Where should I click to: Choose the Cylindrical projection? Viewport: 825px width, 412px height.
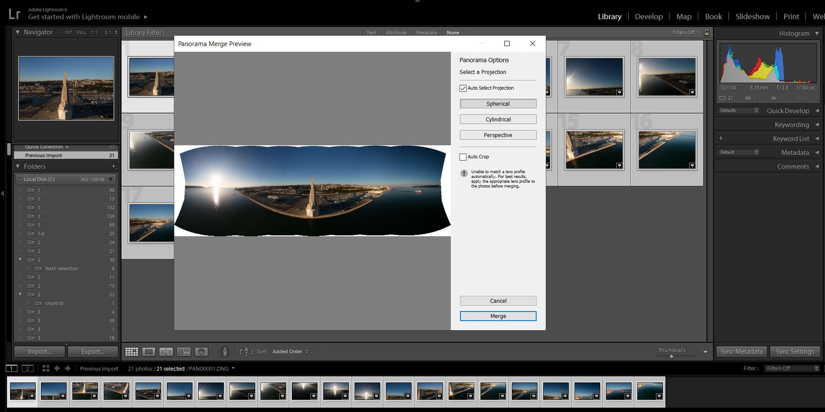[x=497, y=119]
